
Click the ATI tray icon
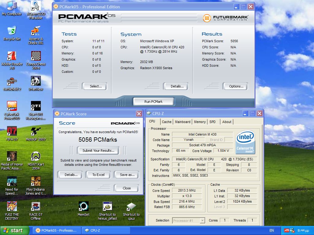tap(287, 230)
